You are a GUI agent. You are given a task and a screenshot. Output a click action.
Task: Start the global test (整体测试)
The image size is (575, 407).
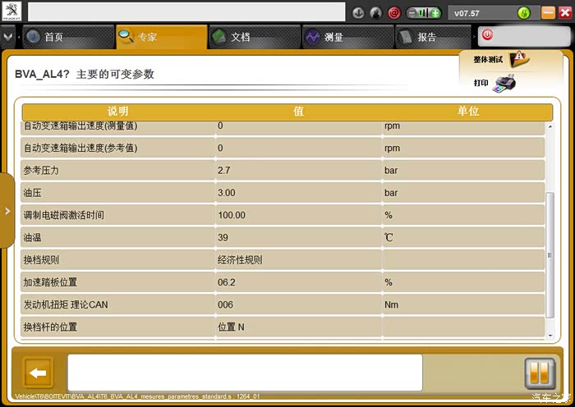point(519,60)
